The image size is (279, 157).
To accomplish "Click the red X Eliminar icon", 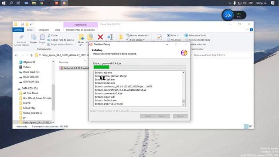I will [100, 37].
